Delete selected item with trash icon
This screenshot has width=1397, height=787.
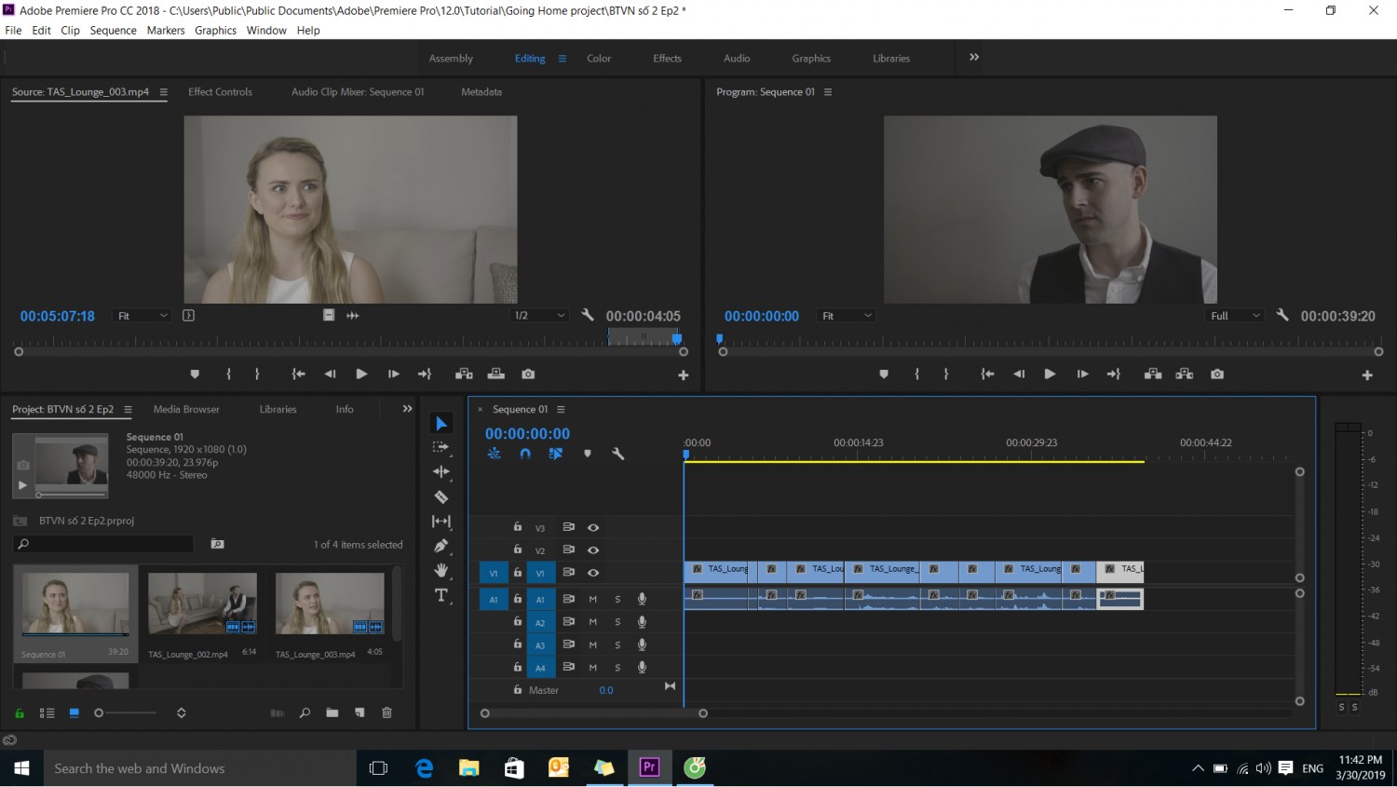pos(387,712)
